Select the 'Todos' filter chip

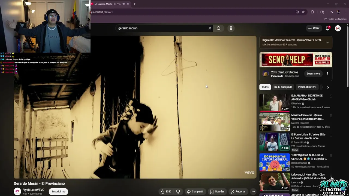pyautogui.click(x=265, y=87)
